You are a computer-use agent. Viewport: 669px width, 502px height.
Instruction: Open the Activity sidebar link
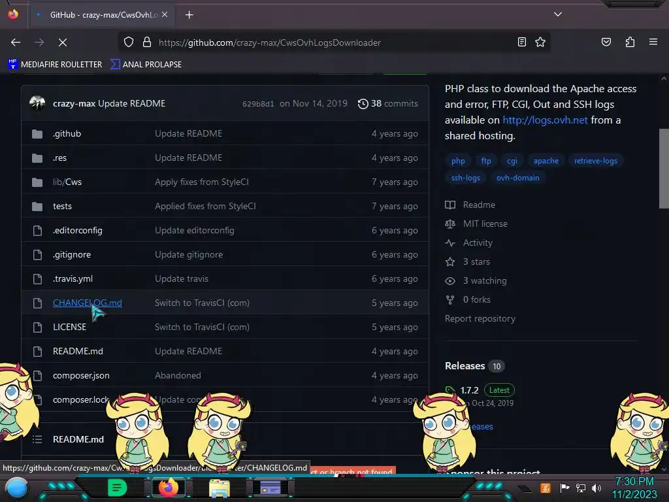(x=469, y=243)
